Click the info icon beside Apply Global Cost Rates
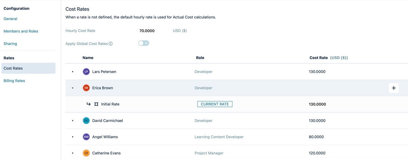Image resolution: width=408 pixels, height=160 pixels. coord(111,44)
